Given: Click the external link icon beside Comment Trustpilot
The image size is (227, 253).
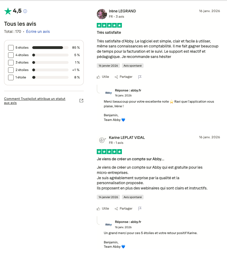Looking at the screenshot, I should (x=81, y=100).
